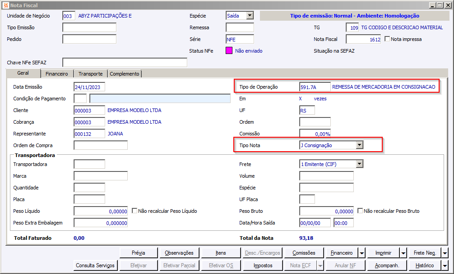The height and width of the screenshot is (274, 454).
Task: Open the arrow menu beside Imprimir button
Action: click(x=403, y=253)
